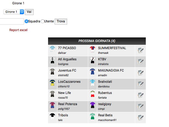Click the search text input field

11,21
